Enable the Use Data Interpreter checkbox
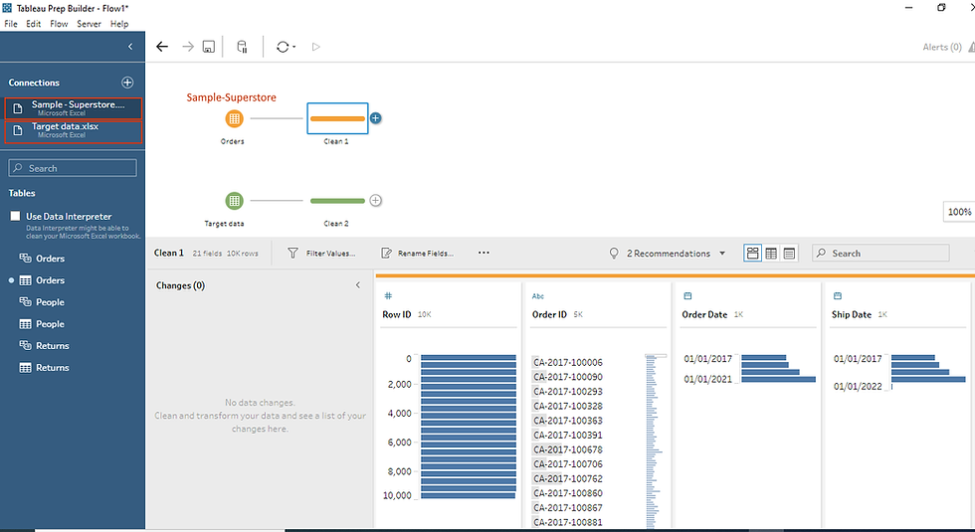975x532 pixels. (x=16, y=216)
